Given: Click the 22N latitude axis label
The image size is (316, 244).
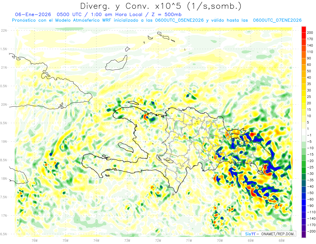Looking at the screenshot, I should click(x=4, y=31).
